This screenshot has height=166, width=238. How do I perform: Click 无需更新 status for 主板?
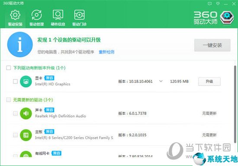(209, 135)
